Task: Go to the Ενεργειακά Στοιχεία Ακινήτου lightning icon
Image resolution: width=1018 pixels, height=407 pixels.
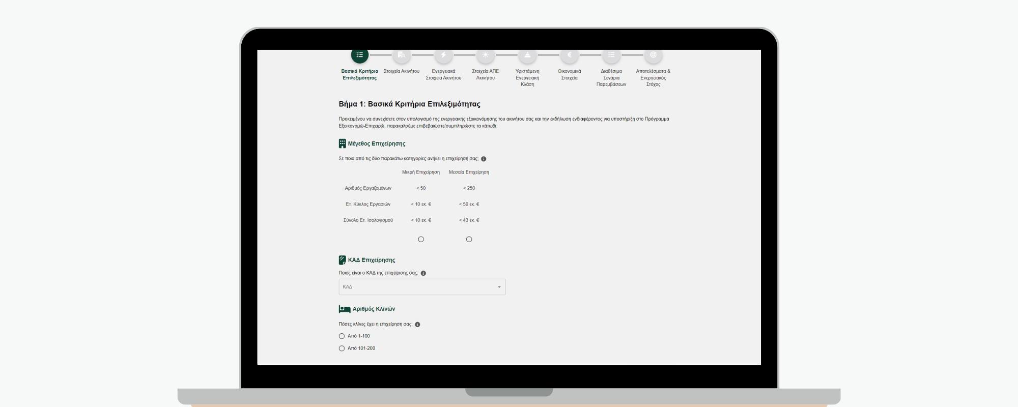Action: (443, 55)
